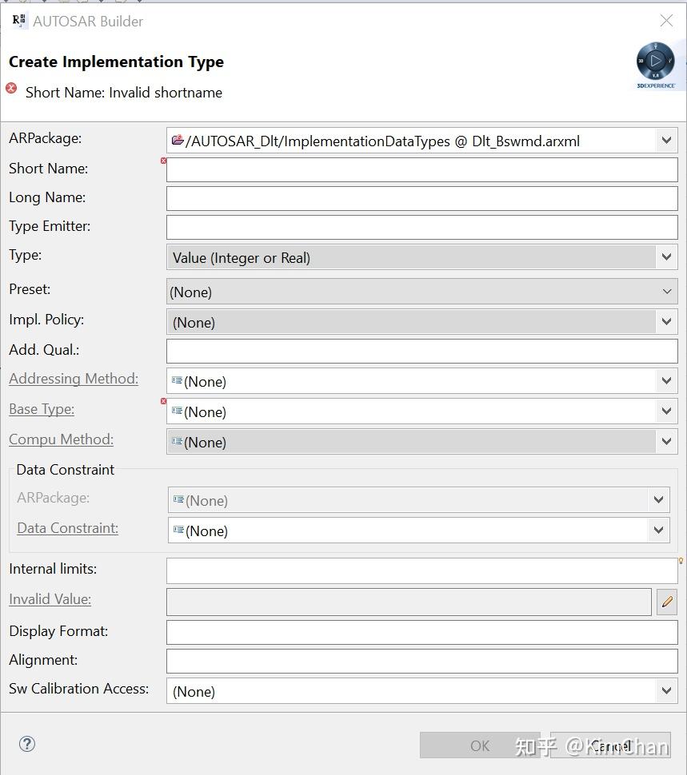
Task: Focus the Long Name text field
Action: point(421,198)
